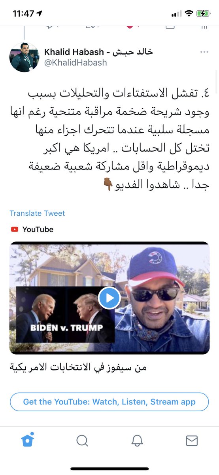Tap the home indicator bar
Image resolution: width=219 pixels, height=475 pixels.
(x=109, y=469)
